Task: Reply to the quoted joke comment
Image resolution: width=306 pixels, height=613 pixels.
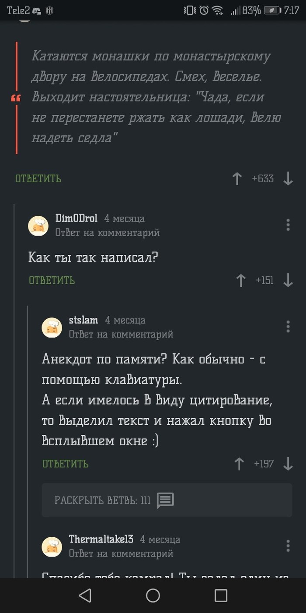Action: click(38, 179)
